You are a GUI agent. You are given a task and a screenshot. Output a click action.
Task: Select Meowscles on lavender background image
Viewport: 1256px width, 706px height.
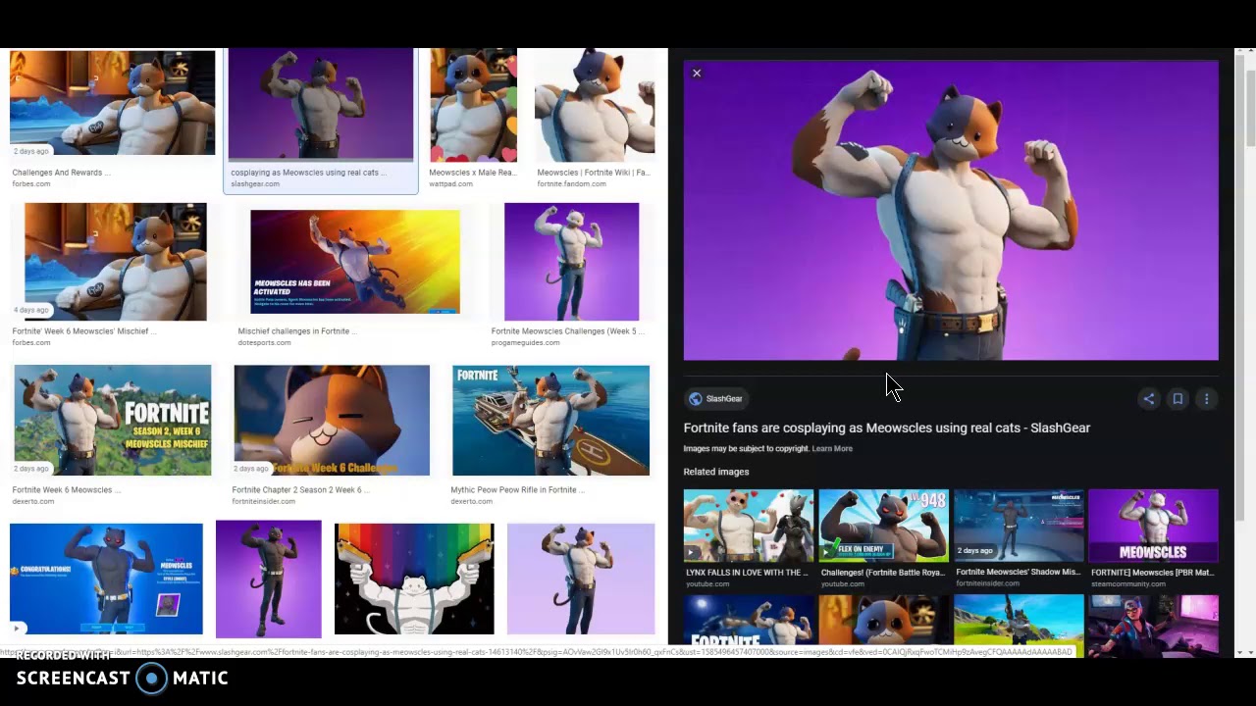581,579
